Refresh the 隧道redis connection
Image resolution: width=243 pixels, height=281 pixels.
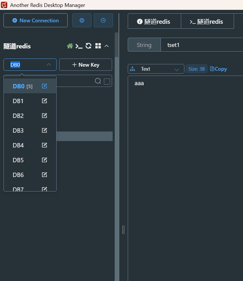(88, 46)
